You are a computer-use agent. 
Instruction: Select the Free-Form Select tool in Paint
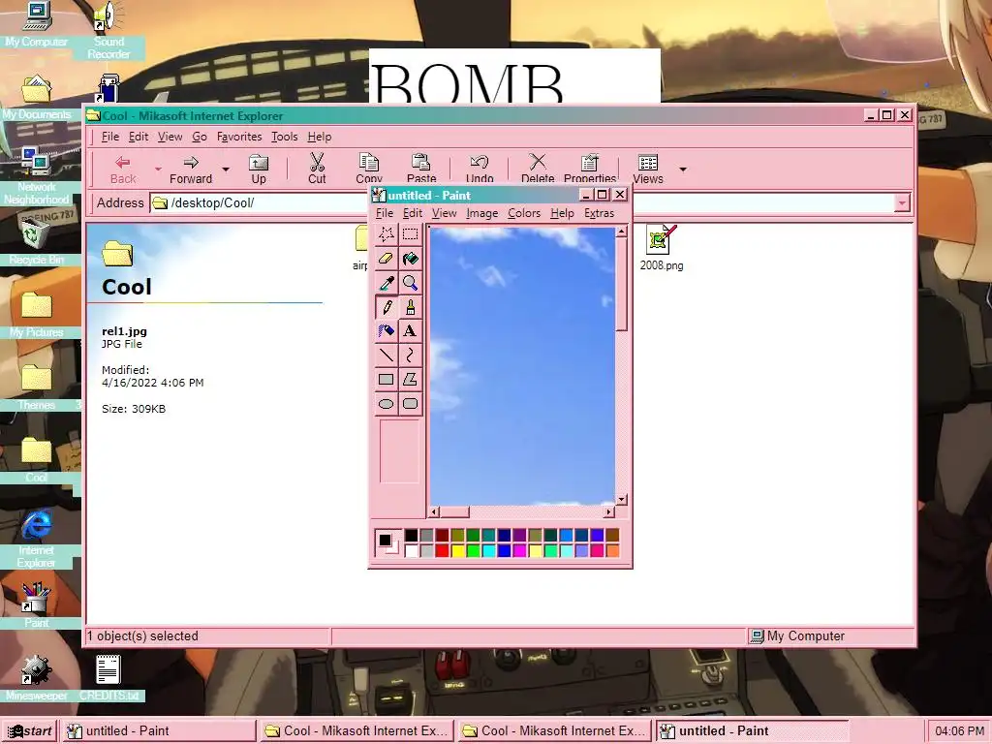386,234
